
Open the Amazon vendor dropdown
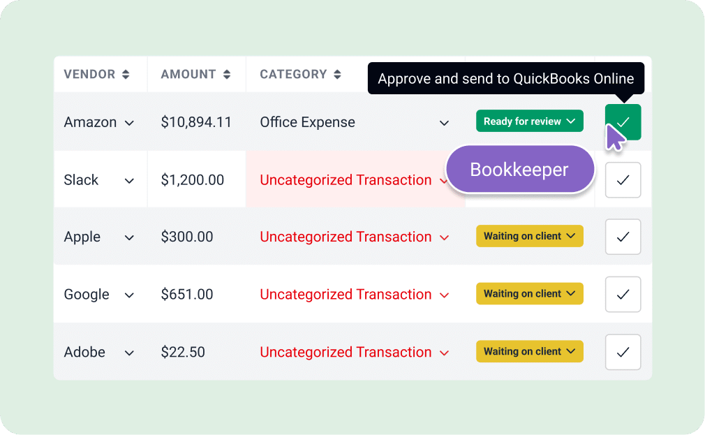coord(129,123)
